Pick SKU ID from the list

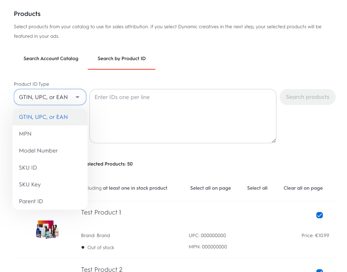pyautogui.click(x=28, y=168)
